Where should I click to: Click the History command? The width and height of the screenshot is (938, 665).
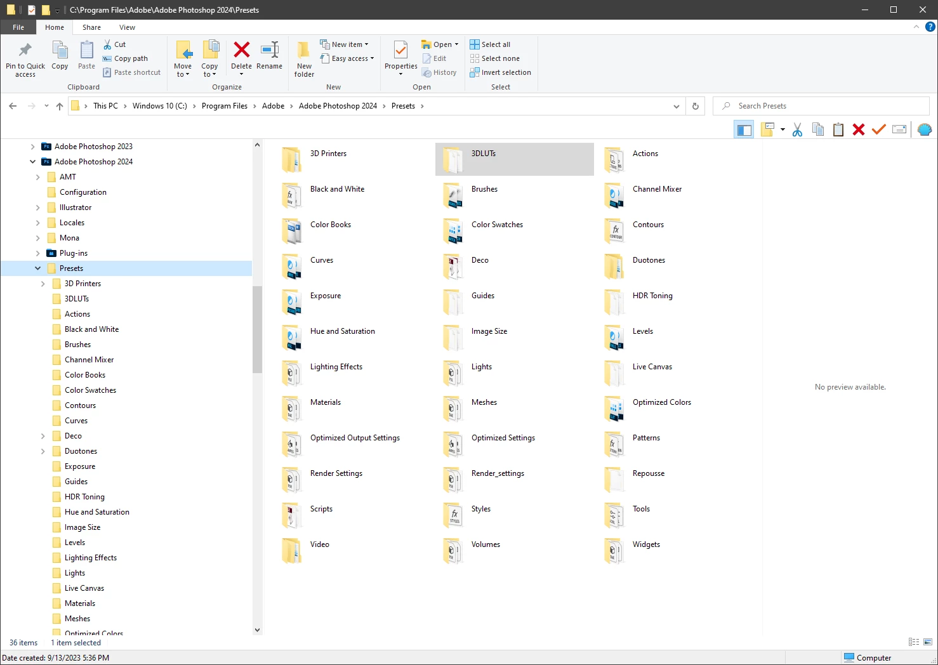click(440, 72)
